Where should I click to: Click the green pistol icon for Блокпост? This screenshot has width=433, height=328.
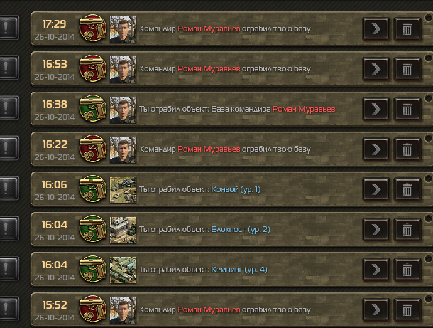[93, 229]
